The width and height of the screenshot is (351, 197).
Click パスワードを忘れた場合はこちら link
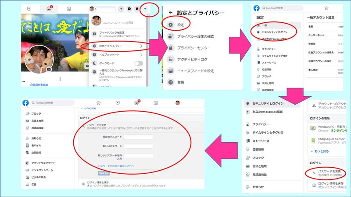coord(116,166)
